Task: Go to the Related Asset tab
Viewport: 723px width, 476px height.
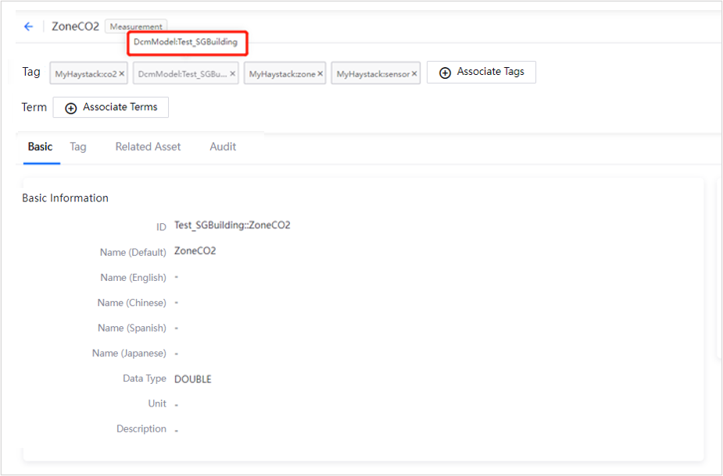Action: tap(148, 147)
